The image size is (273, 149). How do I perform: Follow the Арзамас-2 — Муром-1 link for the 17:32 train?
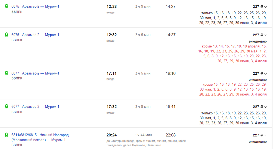[x=41, y=107]
